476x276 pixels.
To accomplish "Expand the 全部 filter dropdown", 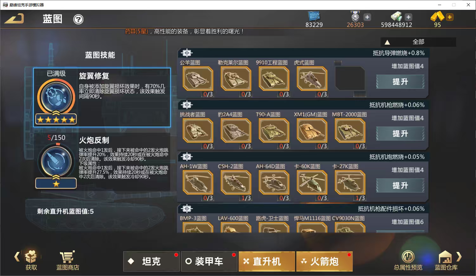I will click(x=418, y=42).
